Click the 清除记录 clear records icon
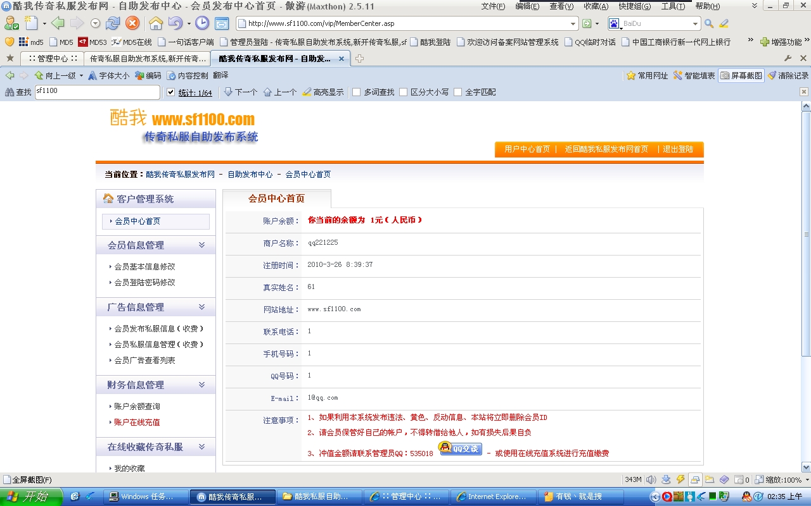Screen dimensions: 811x506 point(788,75)
